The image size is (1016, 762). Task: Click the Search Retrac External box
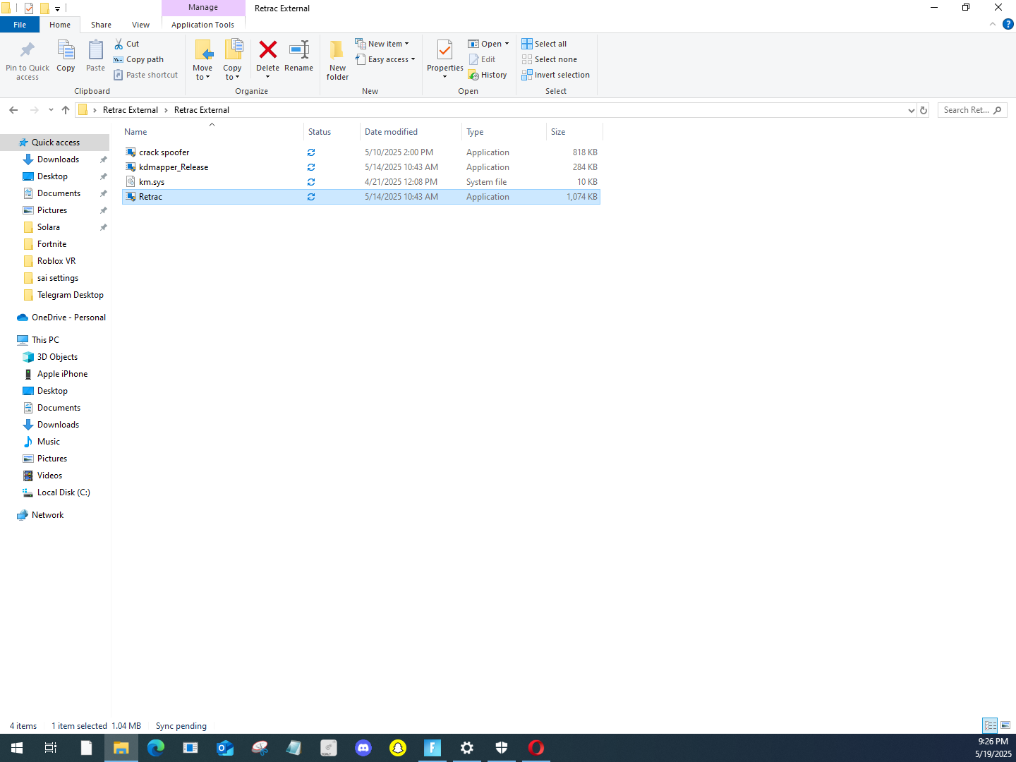click(972, 110)
